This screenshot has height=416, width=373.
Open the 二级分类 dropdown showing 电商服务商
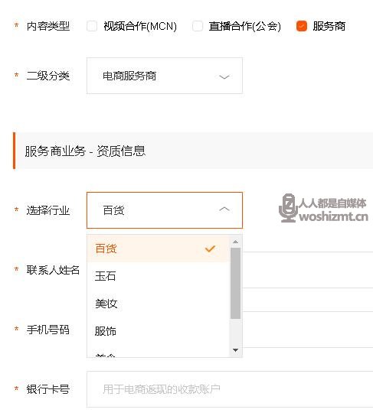click(x=165, y=76)
